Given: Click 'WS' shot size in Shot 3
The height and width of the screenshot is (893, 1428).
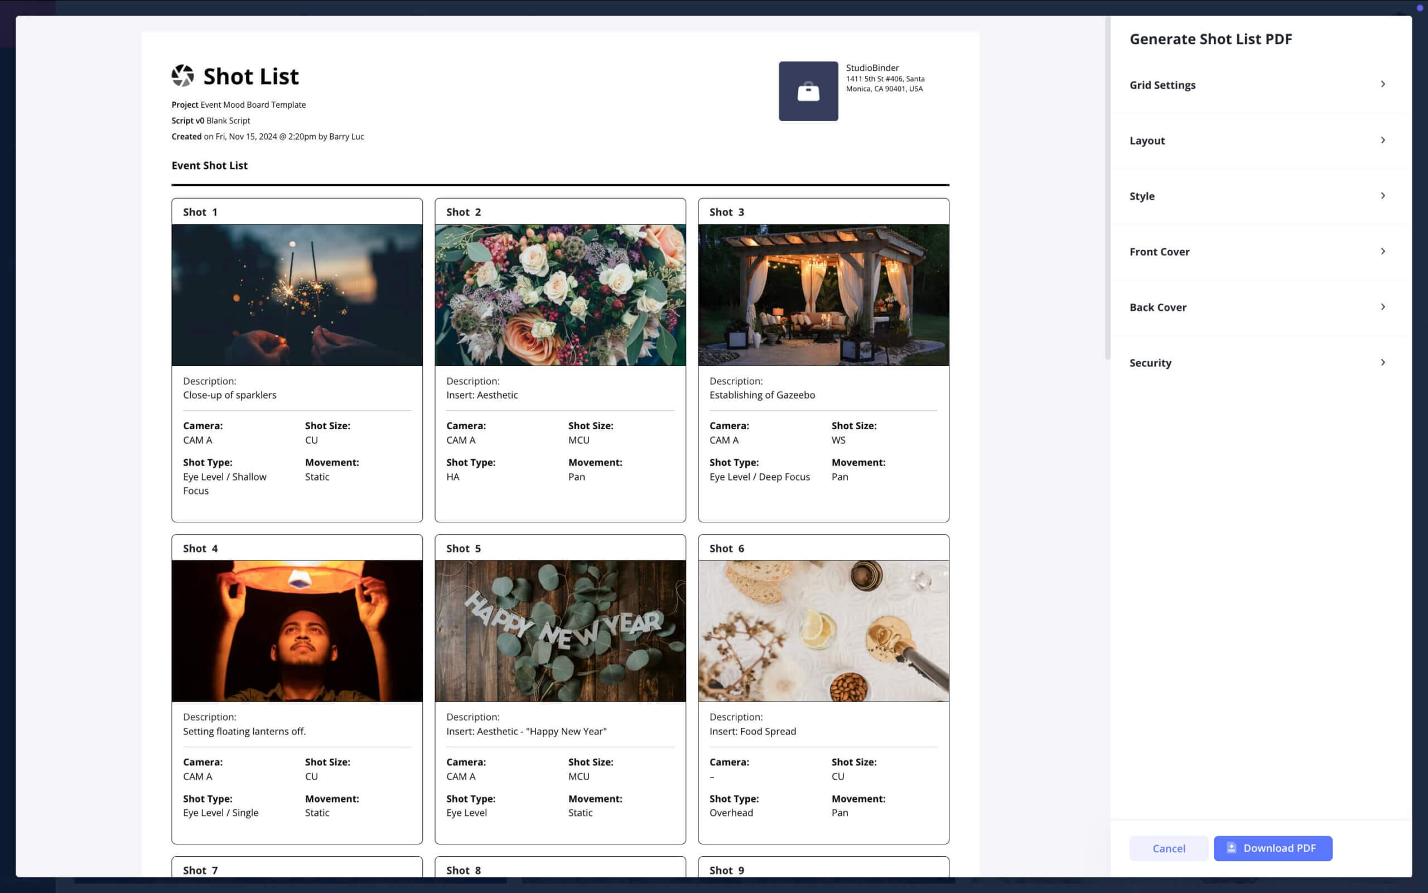Looking at the screenshot, I should 838,440.
